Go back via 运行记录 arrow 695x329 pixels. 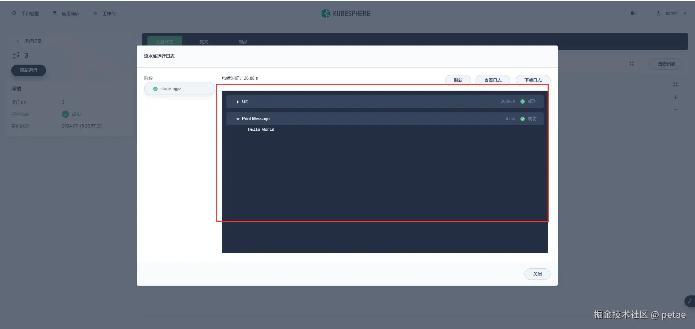pos(18,42)
